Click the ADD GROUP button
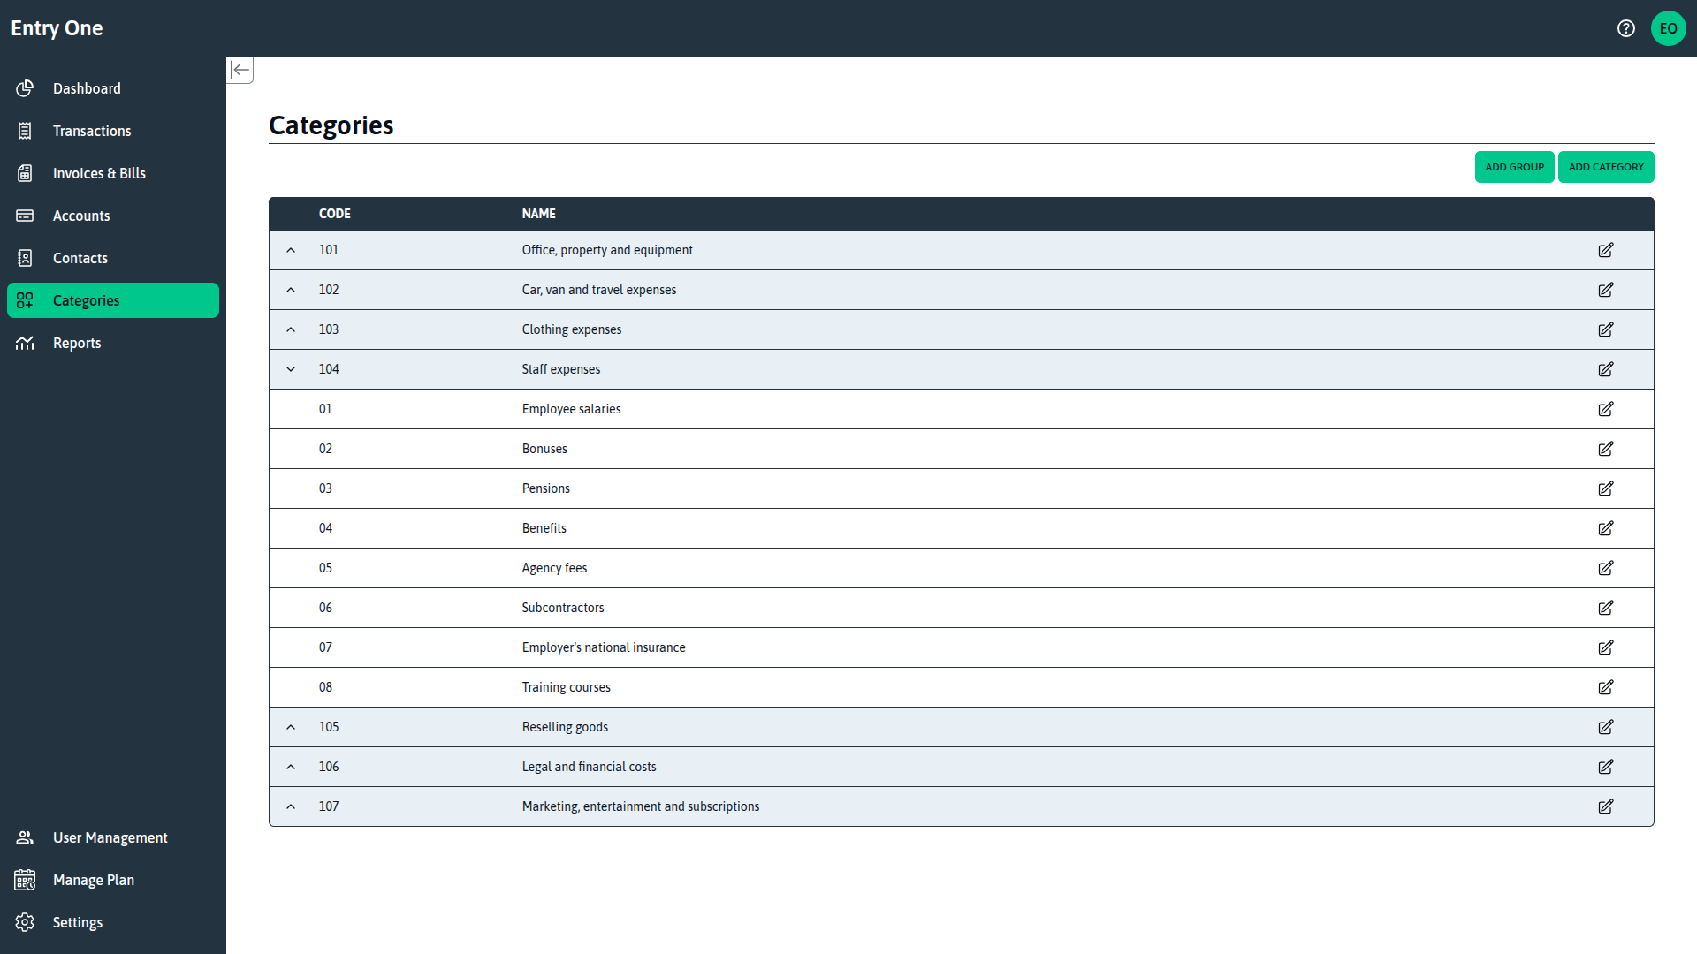Image resolution: width=1697 pixels, height=954 pixels. pyautogui.click(x=1514, y=167)
